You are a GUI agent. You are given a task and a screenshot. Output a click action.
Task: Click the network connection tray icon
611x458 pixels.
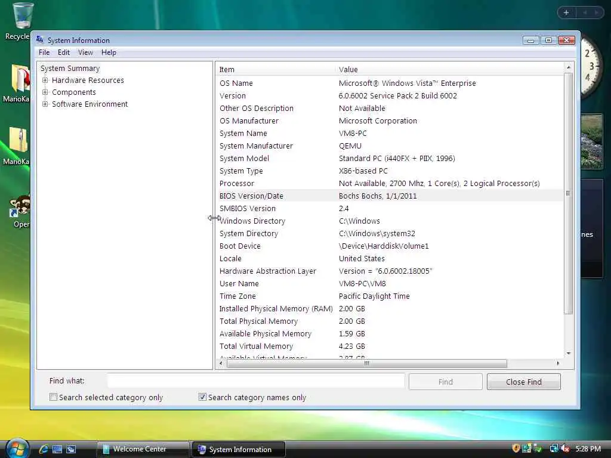point(554,448)
